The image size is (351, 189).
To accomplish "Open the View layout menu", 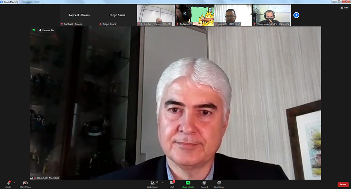I will click(x=344, y=7).
